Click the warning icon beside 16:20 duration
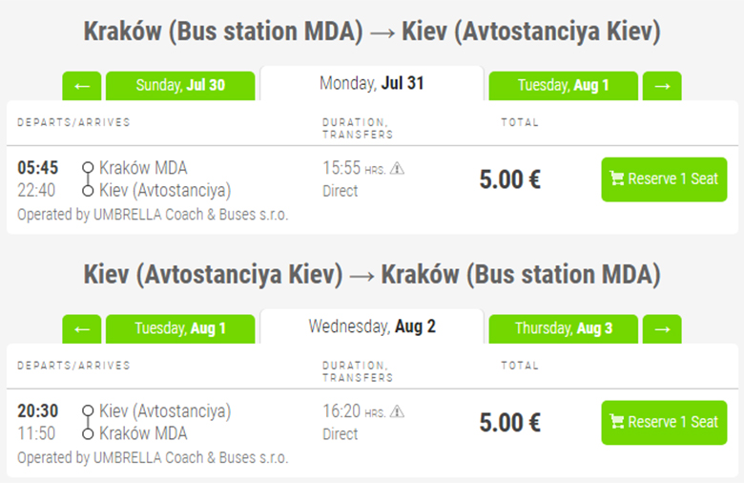The width and height of the screenshot is (744, 483). click(x=398, y=411)
